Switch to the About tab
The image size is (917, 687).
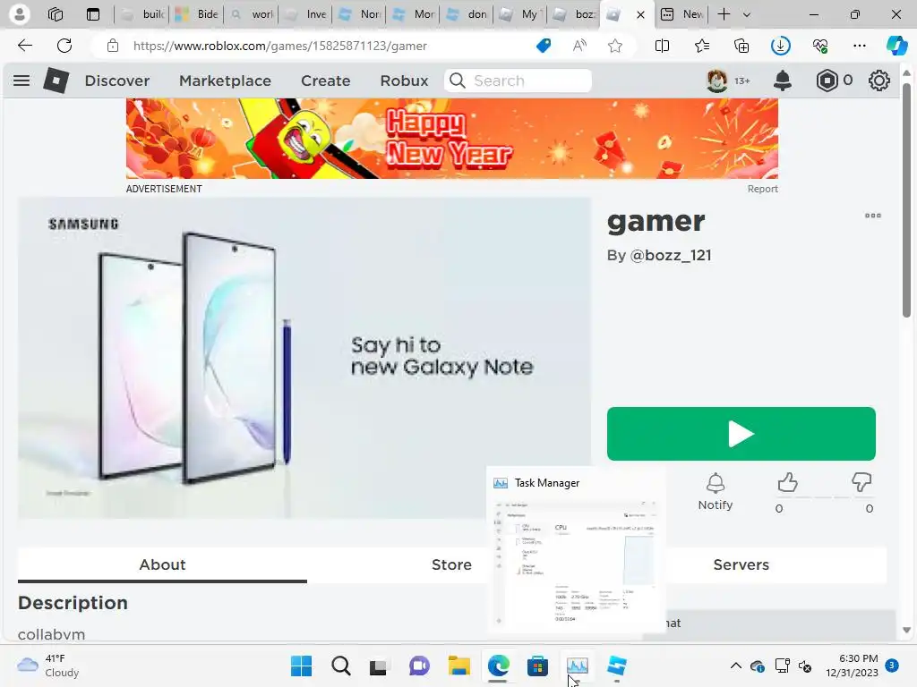163,565
